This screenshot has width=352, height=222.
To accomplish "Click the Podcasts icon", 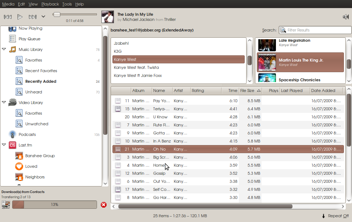I will [12, 134].
